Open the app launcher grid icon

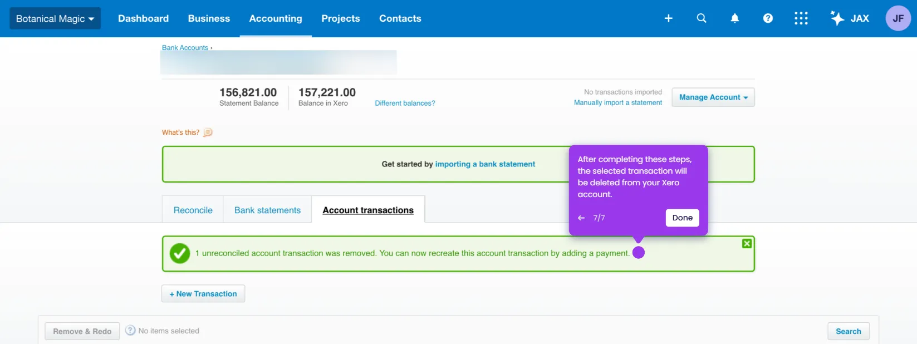(801, 18)
